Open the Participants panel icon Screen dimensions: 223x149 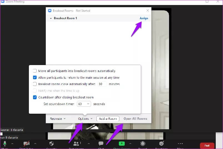click(76, 144)
